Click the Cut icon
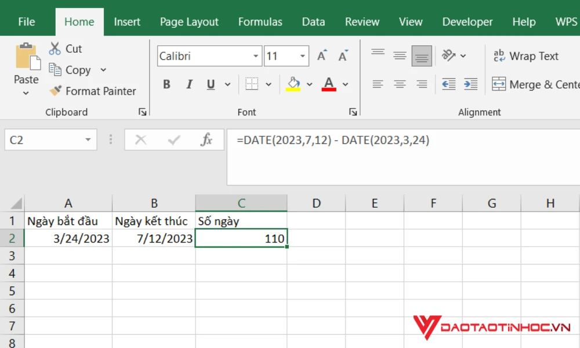Screen dimensions: 580x348 click(x=56, y=49)
